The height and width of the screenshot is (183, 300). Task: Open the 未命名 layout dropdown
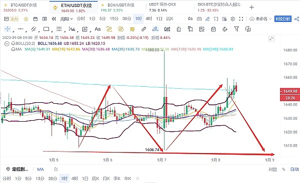pos(261,19)
